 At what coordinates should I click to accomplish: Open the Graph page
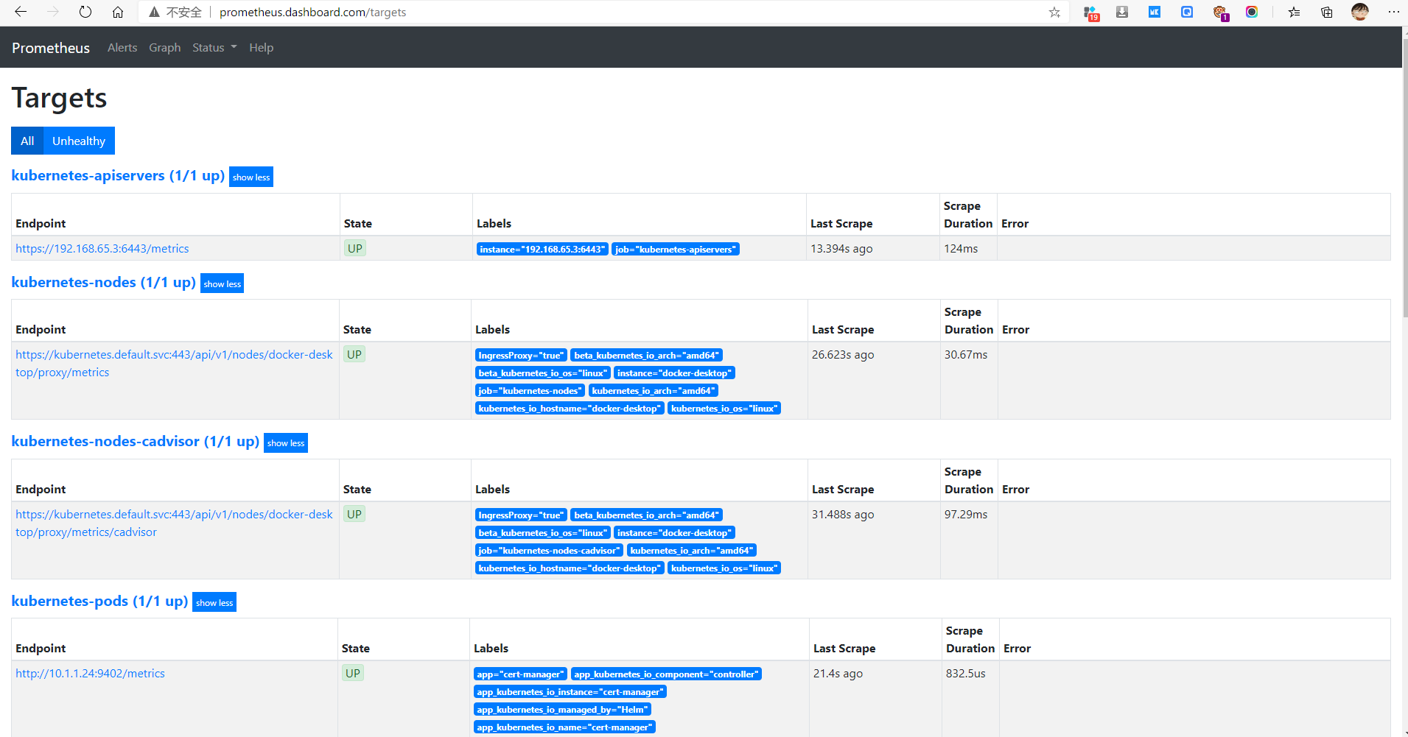(x=165, y=48)
